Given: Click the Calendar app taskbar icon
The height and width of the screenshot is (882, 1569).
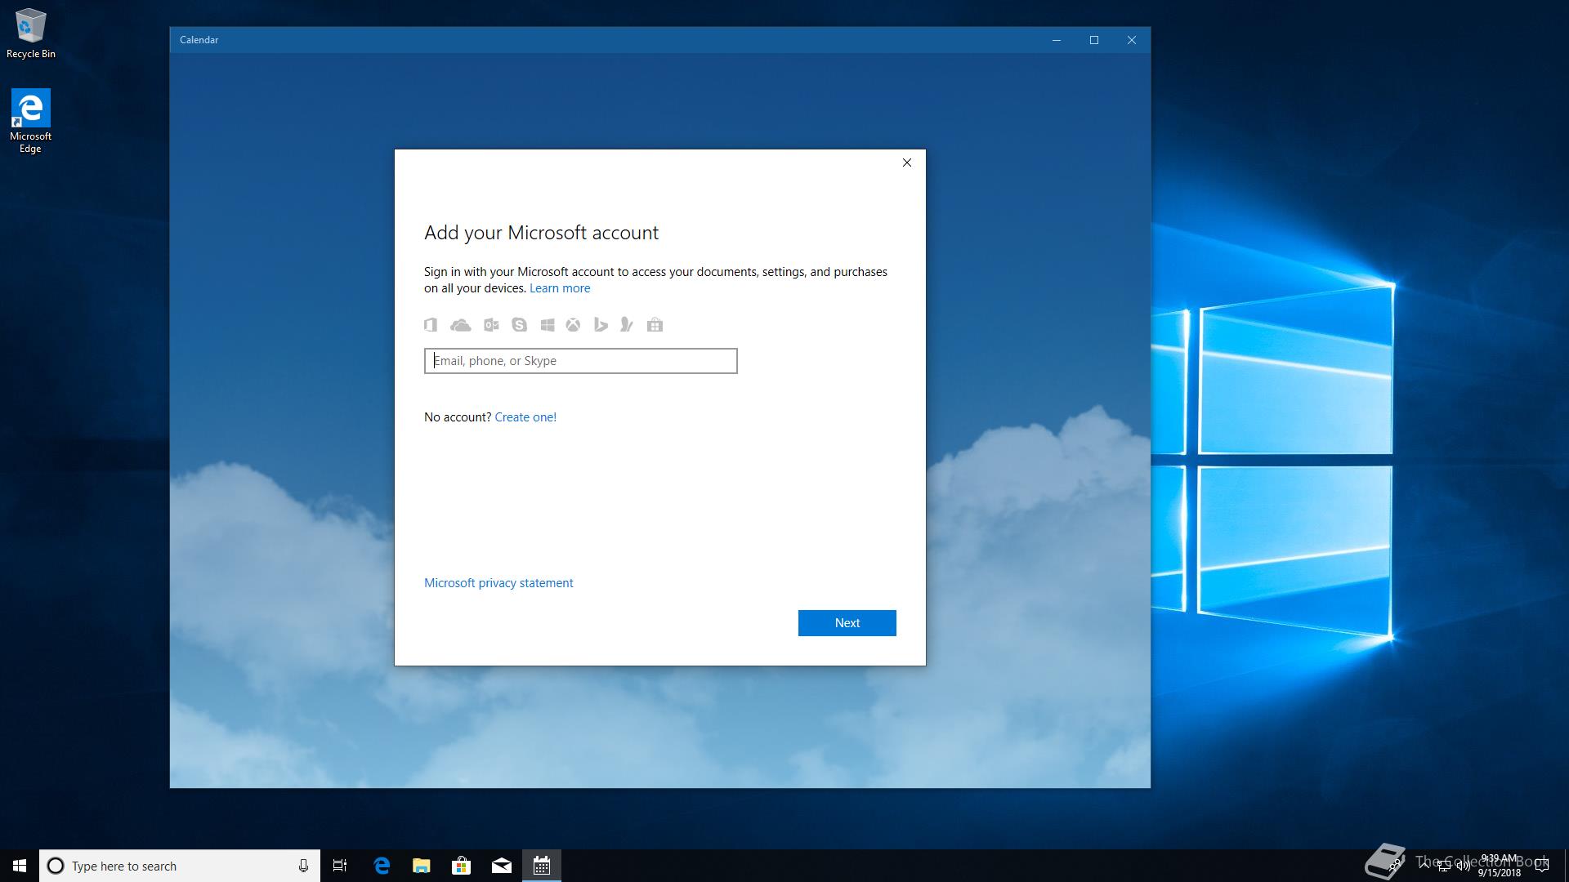Looking at the screenshot, I should (x=542, y=866).
